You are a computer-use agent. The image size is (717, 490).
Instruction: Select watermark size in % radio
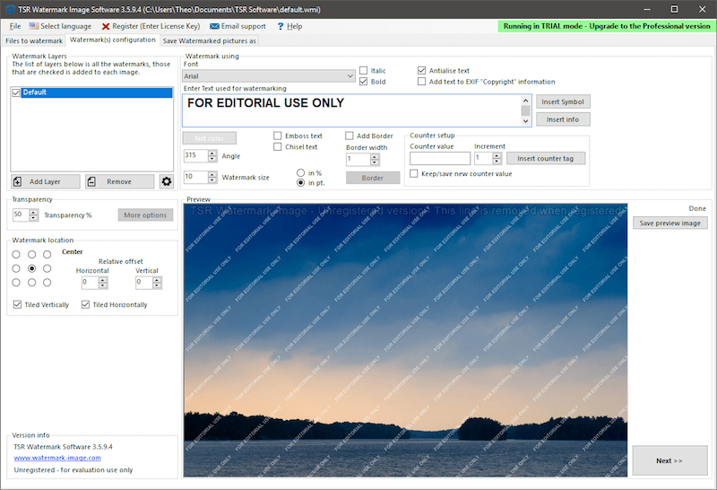coord(301,172)
